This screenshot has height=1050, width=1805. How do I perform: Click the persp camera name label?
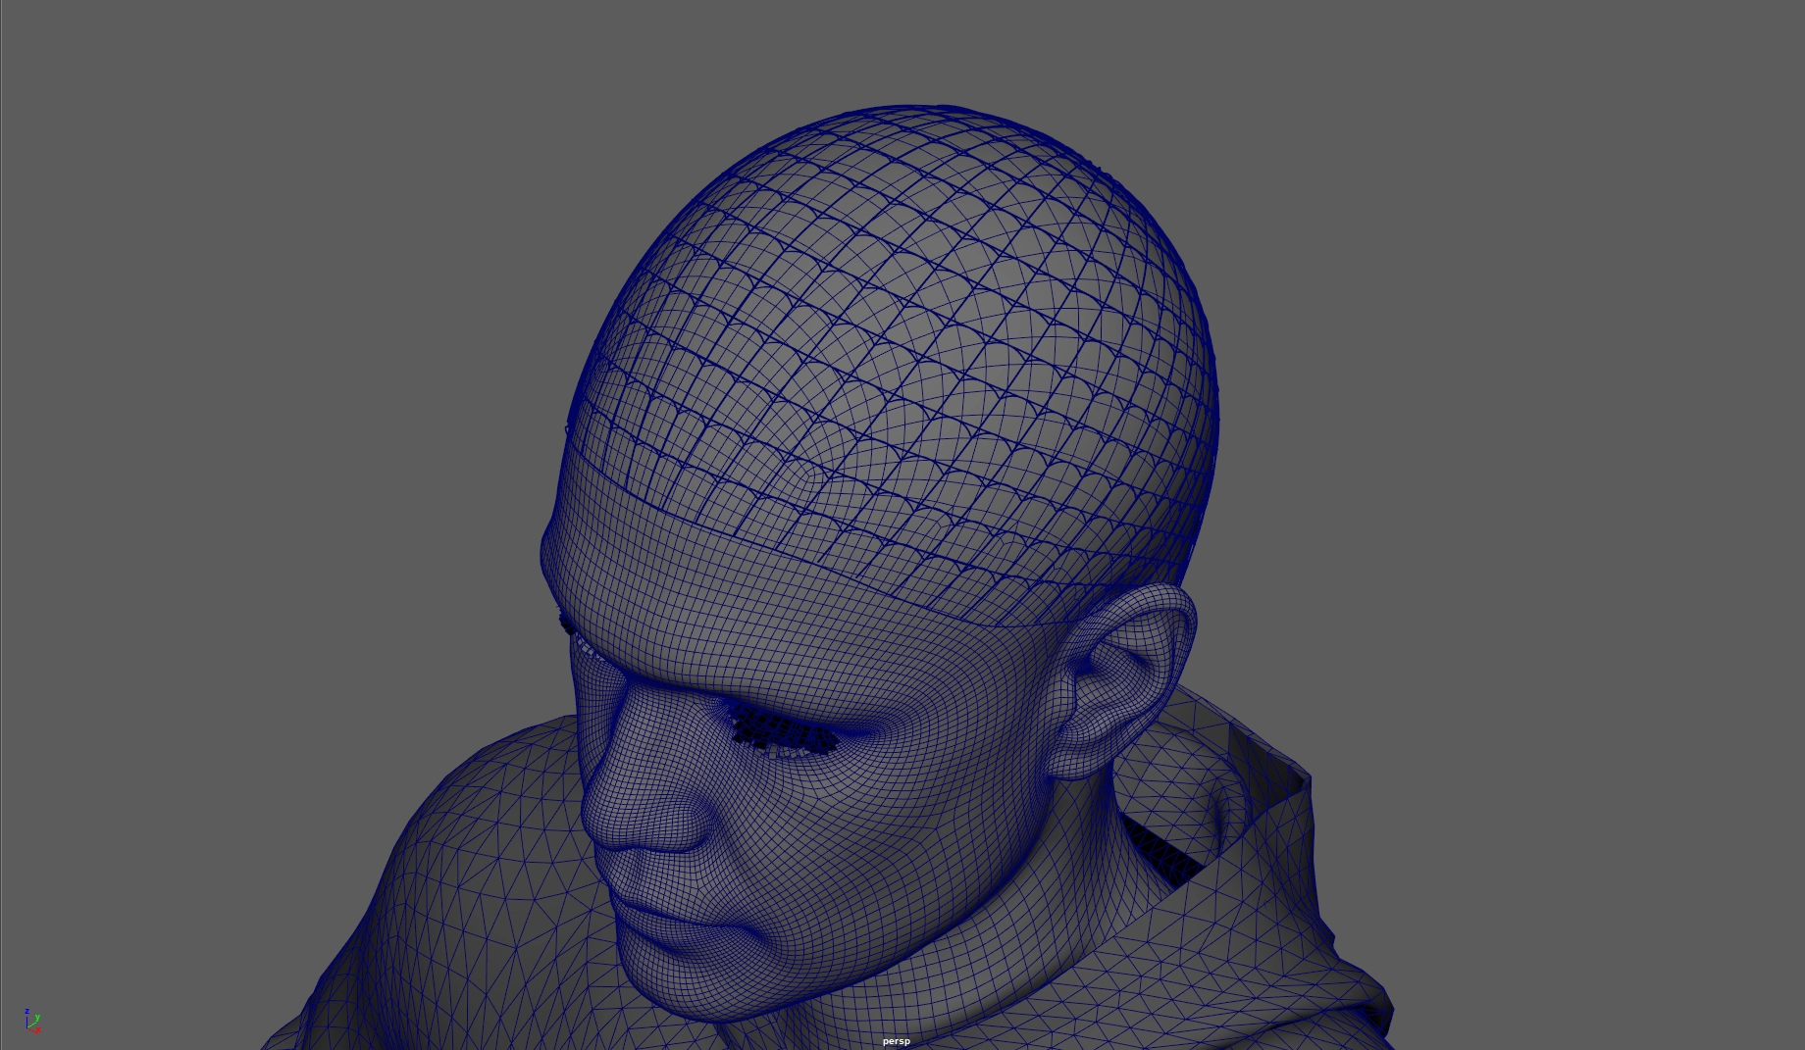pos(896,1041)
